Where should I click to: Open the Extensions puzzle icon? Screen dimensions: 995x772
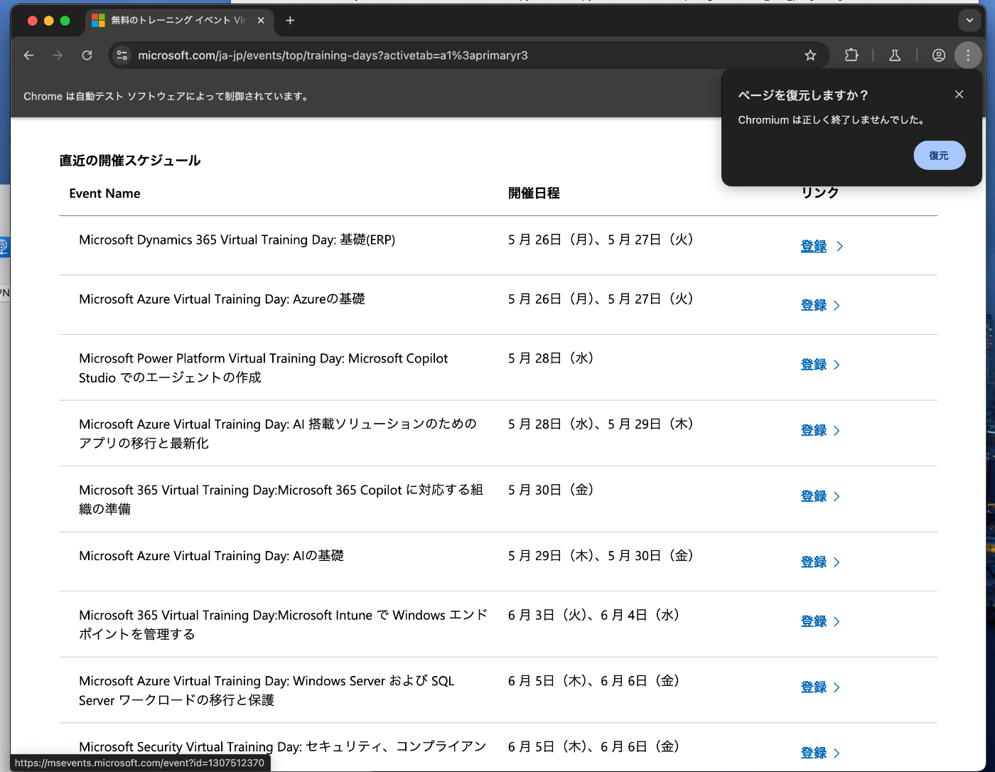pos(851,55)
